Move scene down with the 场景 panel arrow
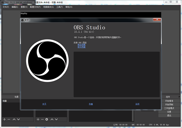Viewport: 182px width, 128px height. click(19, 119)
